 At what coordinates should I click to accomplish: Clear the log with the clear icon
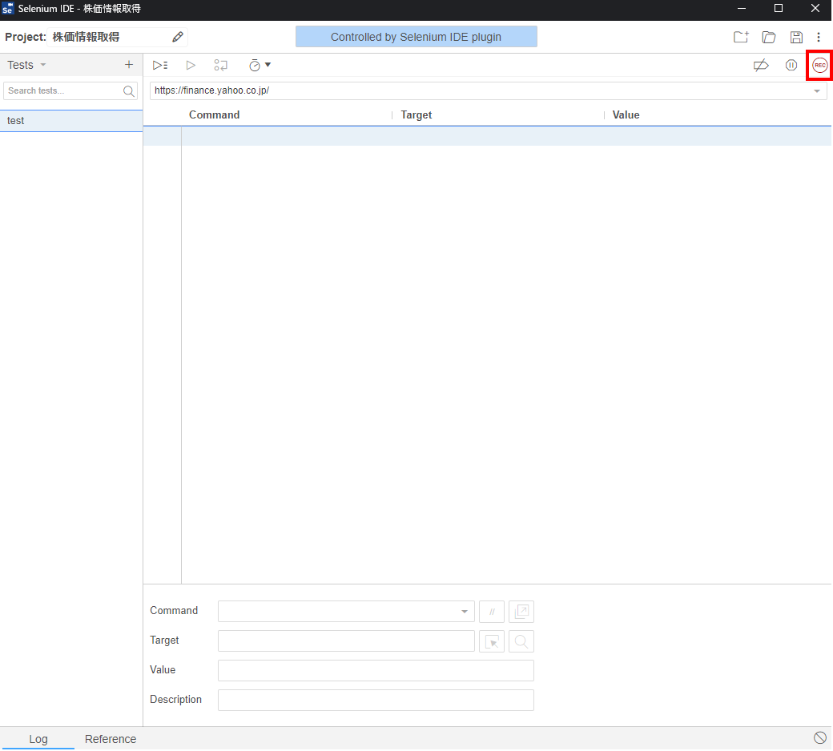pos(819,737)
